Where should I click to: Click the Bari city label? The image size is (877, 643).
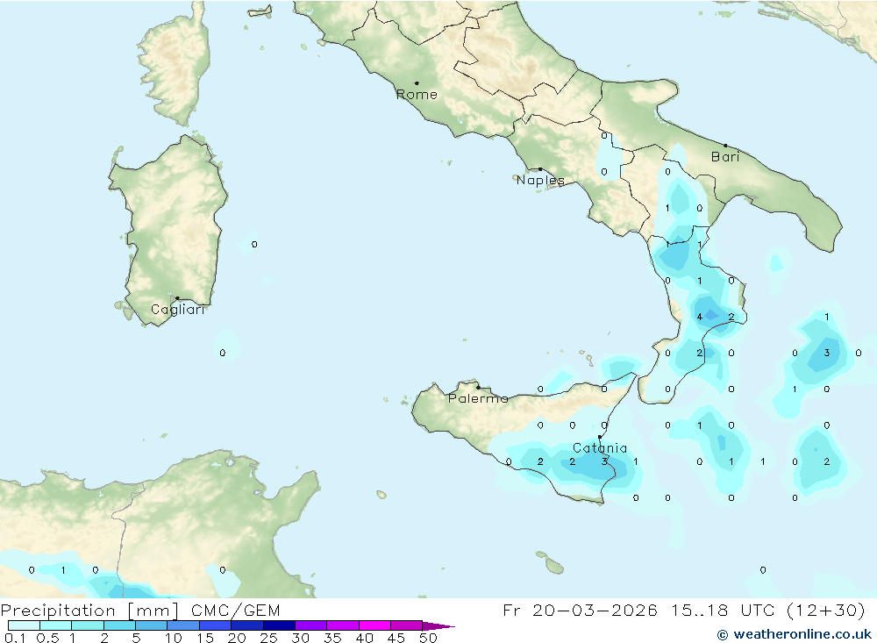[x=725, y=157]
